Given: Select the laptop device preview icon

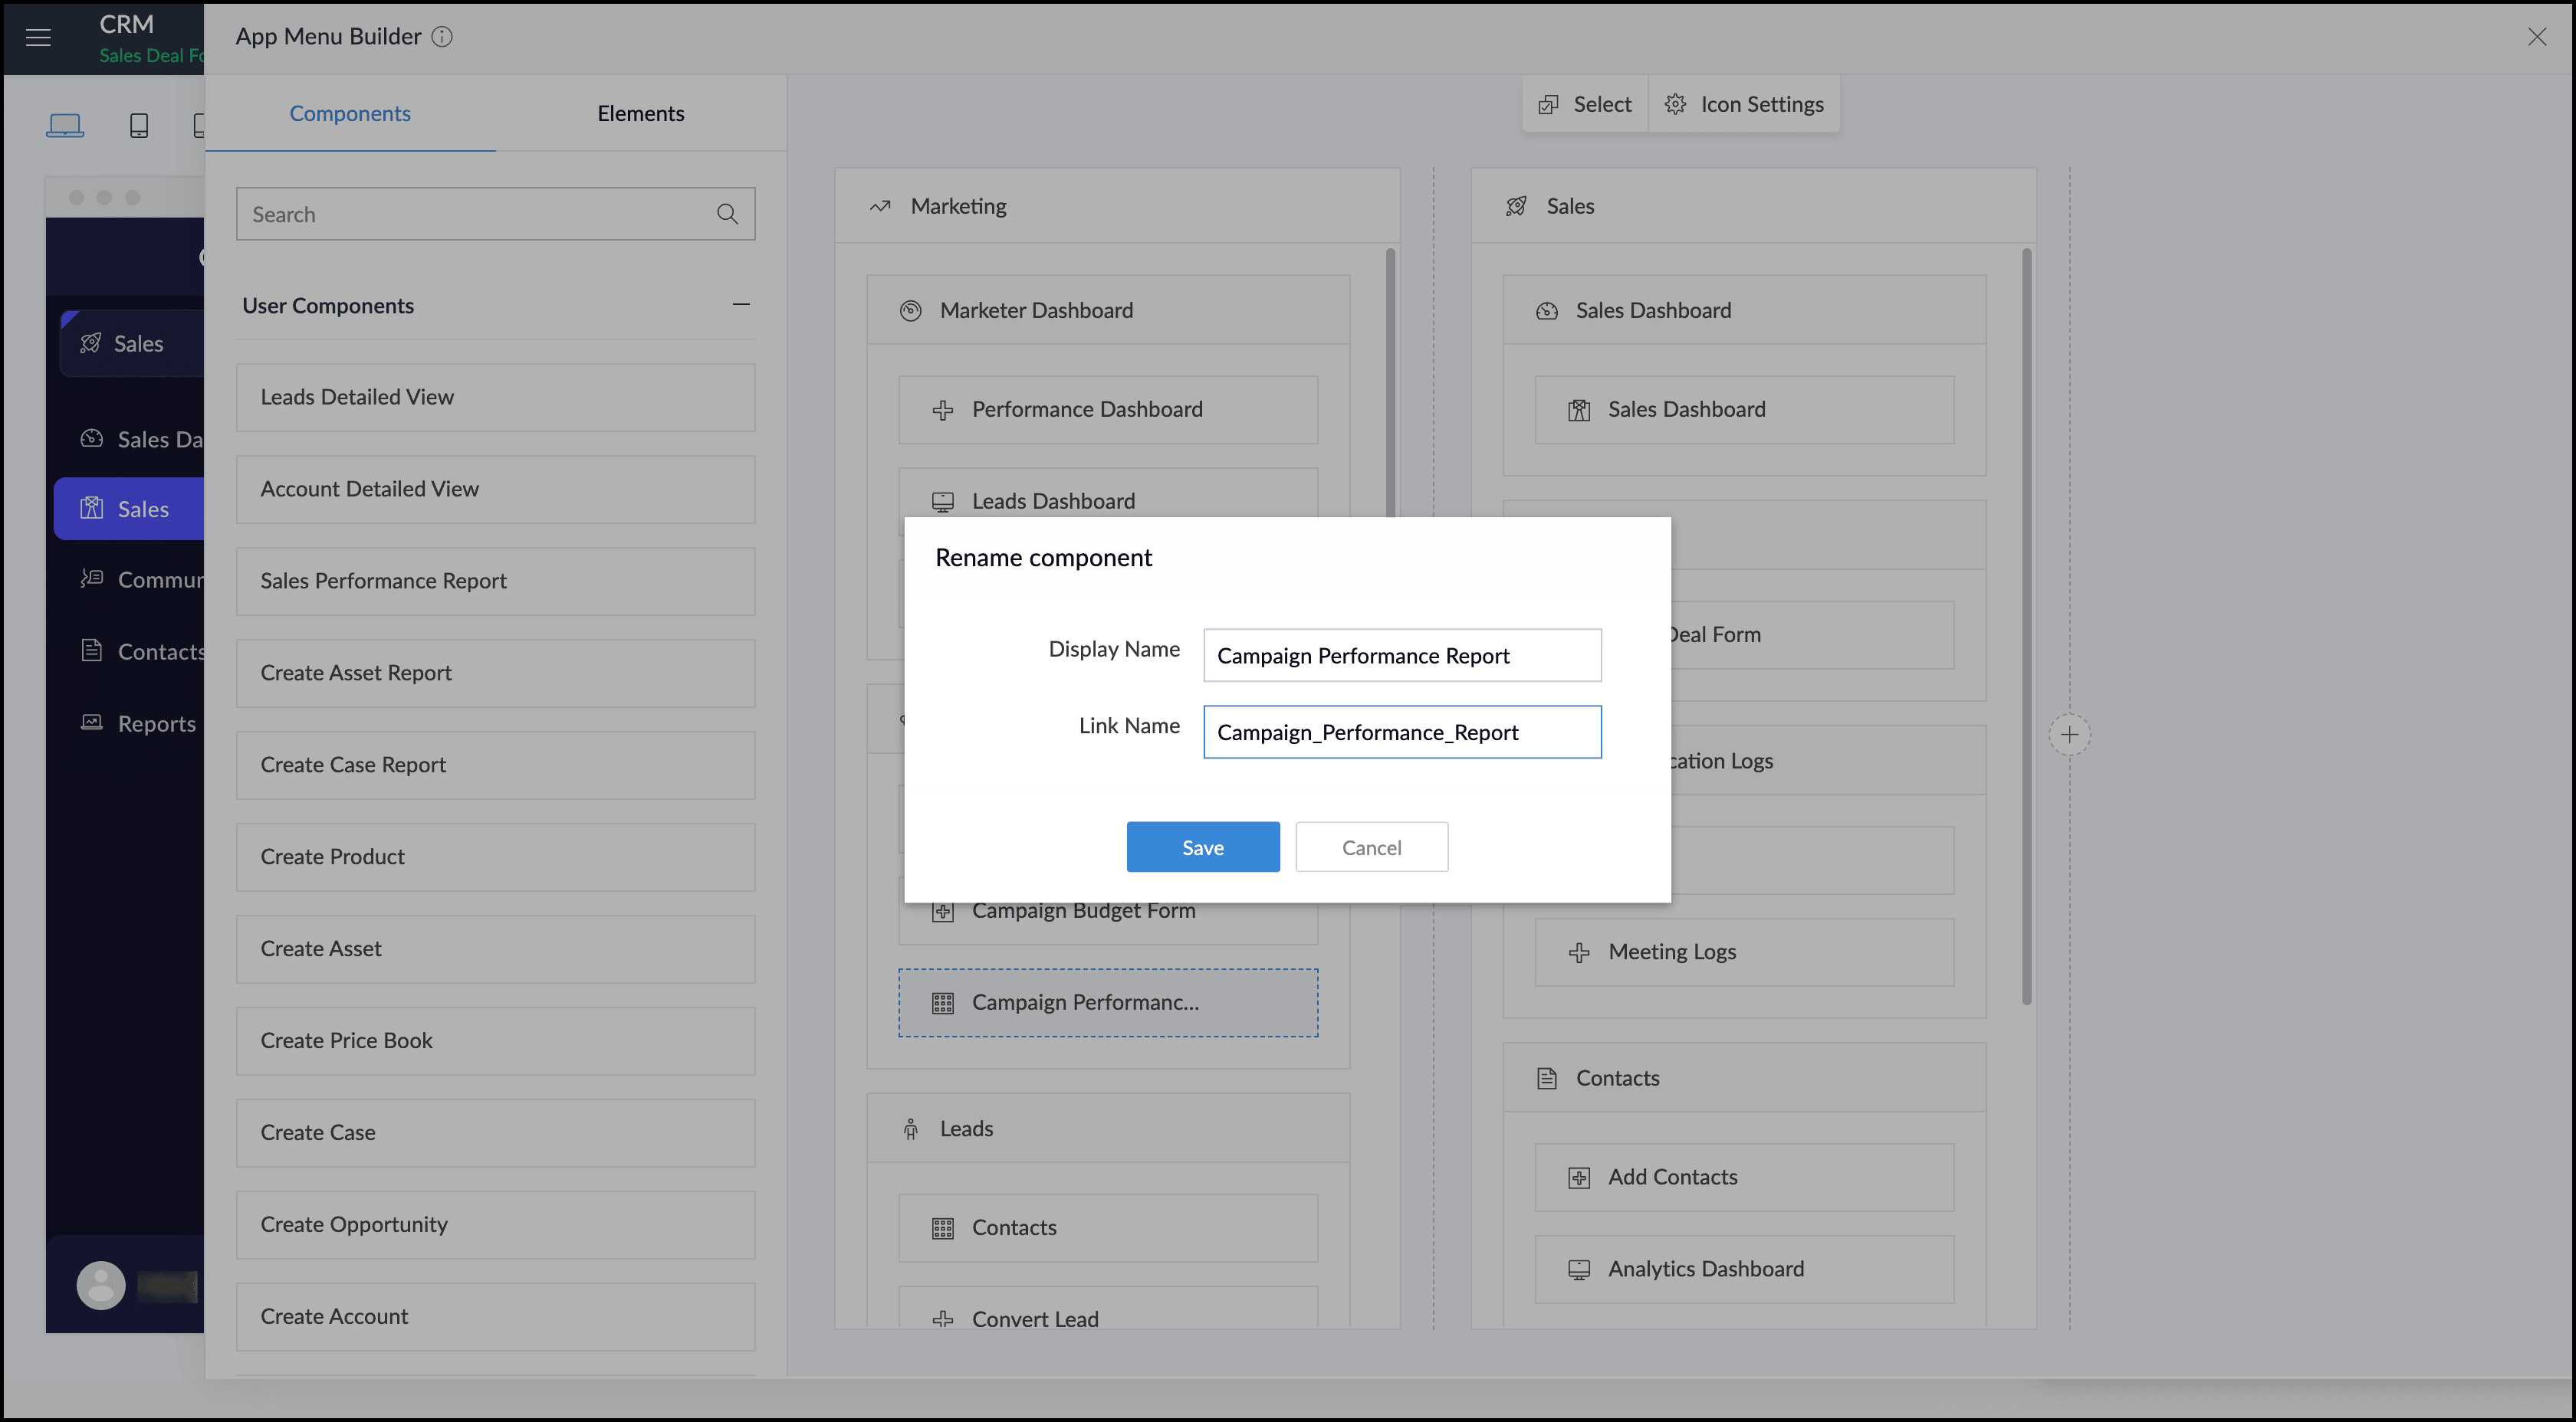Looking at the screenshot, I should (x=65, y=125).
